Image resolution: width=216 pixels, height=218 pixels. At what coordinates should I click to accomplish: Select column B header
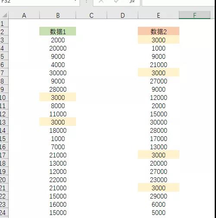57,15
